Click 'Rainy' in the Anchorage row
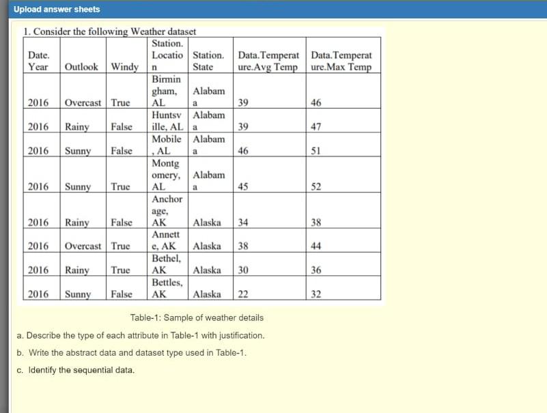This screenshot has height=413, width=547. click(x=77, y=222)
